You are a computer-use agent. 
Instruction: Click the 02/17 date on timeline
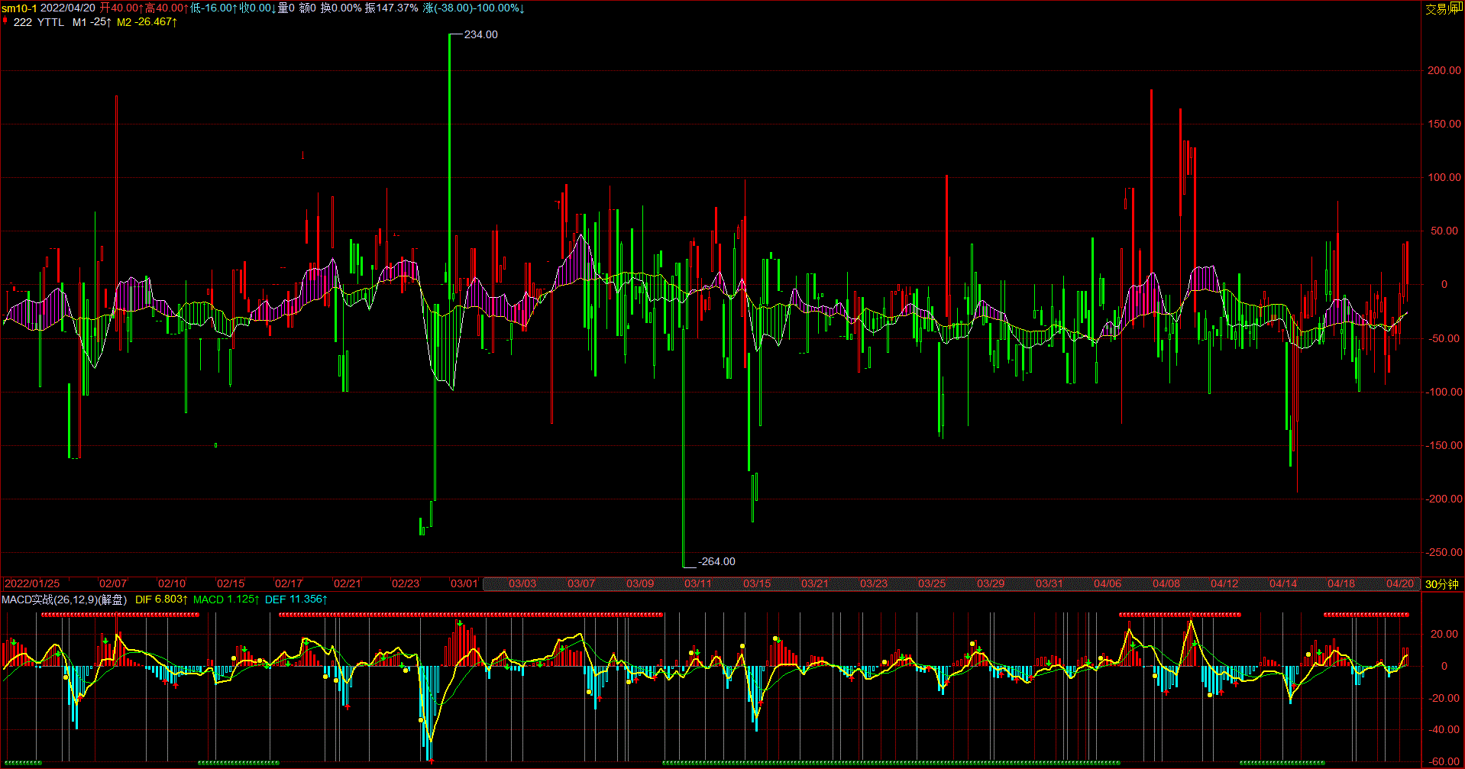[289, 583]
